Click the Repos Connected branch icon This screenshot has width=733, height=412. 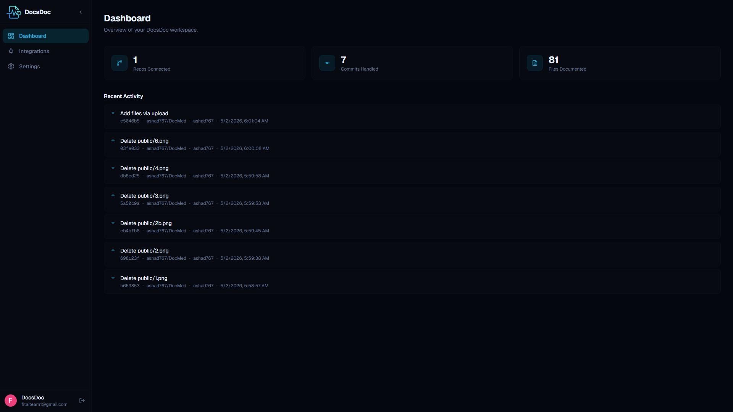119,63
